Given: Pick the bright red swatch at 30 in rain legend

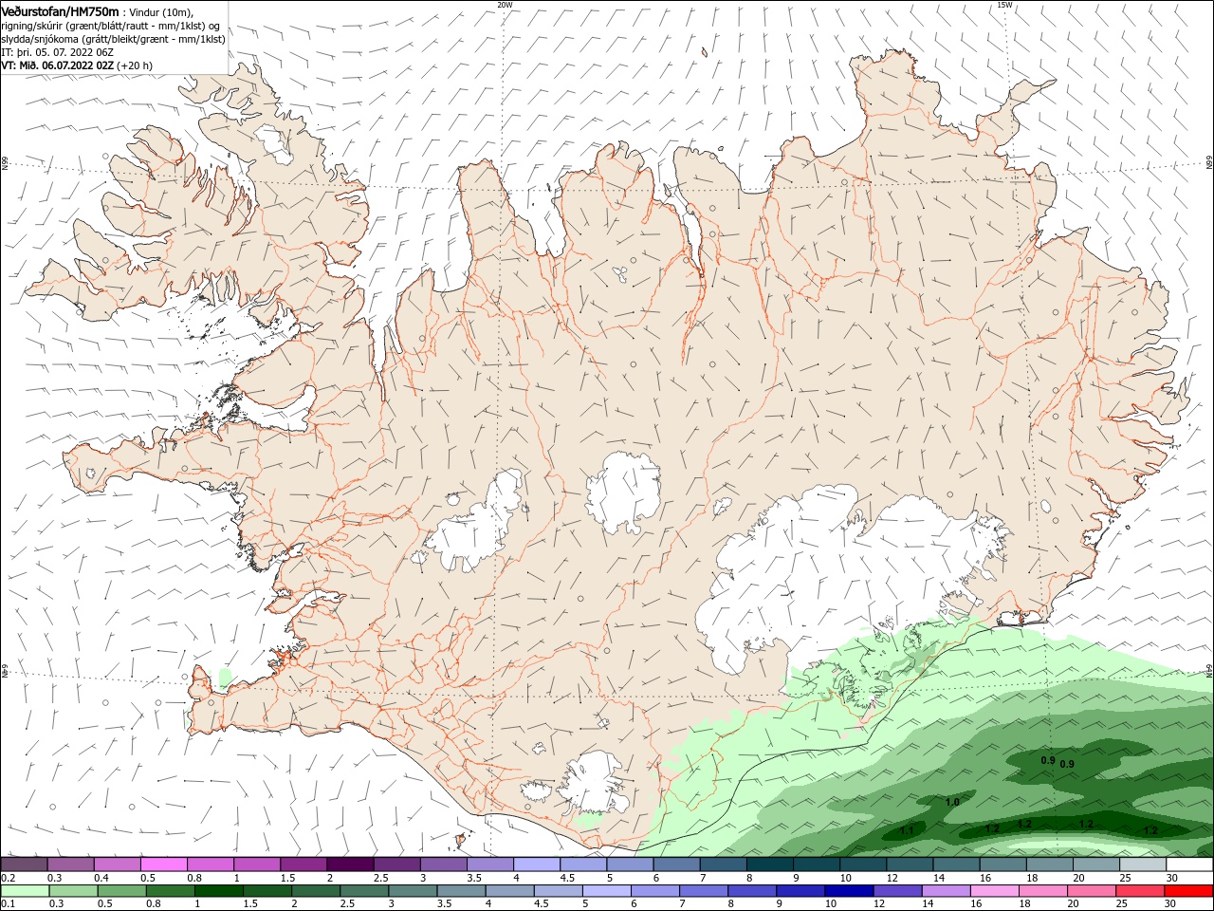Looking at the screenshot, I should [1187, 891].
